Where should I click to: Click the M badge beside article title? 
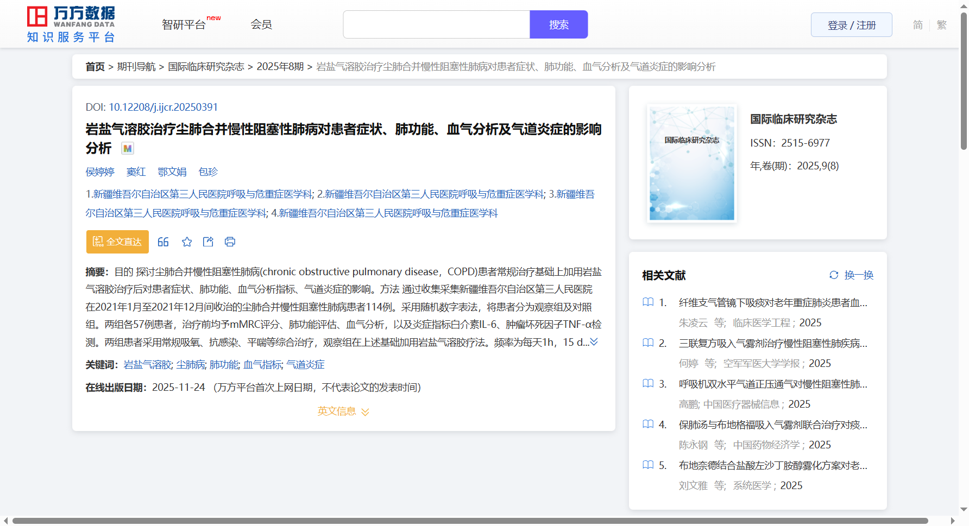pyautogui.click(x=128, y=148)
